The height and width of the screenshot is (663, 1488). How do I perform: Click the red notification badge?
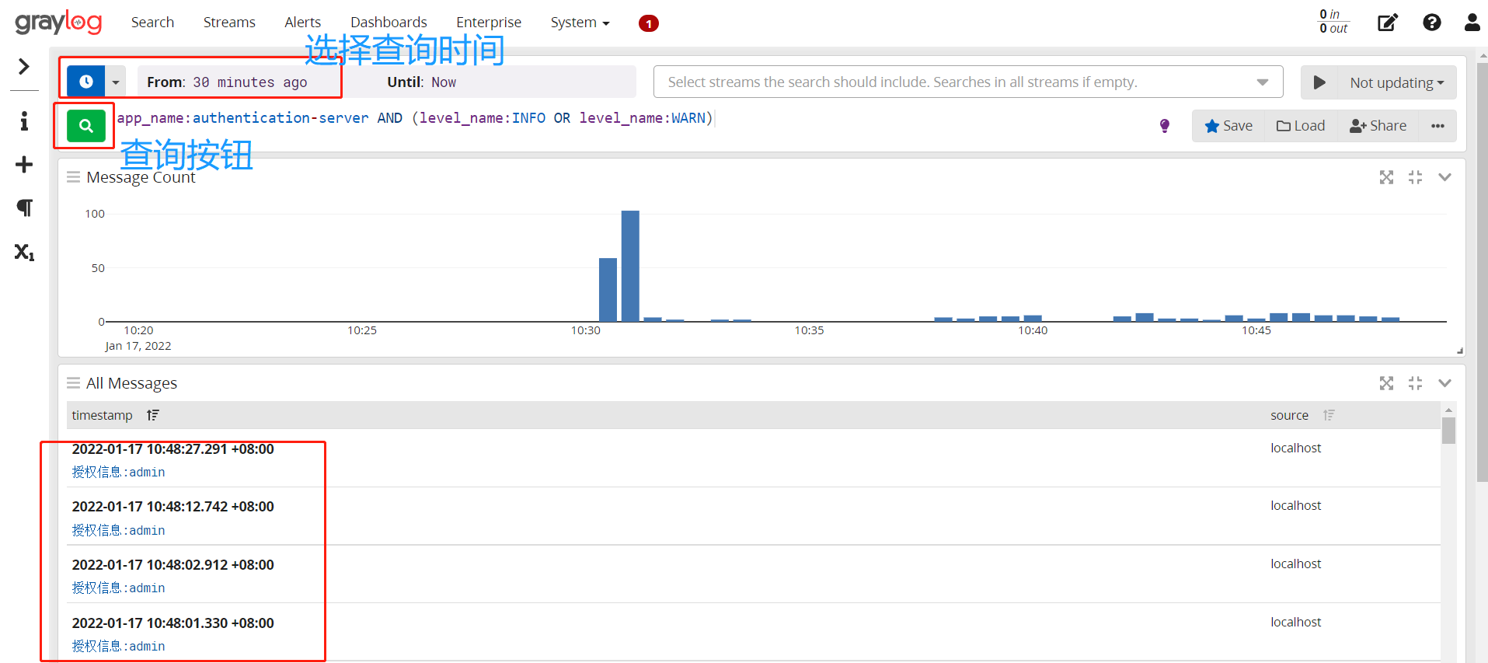(x=649, y=23)
